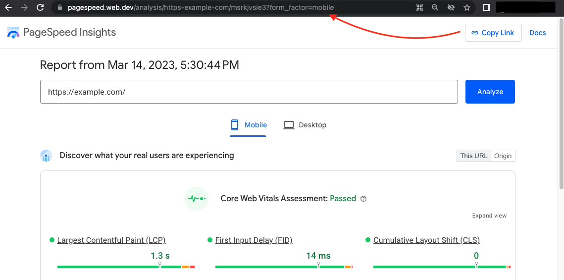Select the This URL toggle option
This screenshot has height=280, width=564.
click(x=473, y=156)
